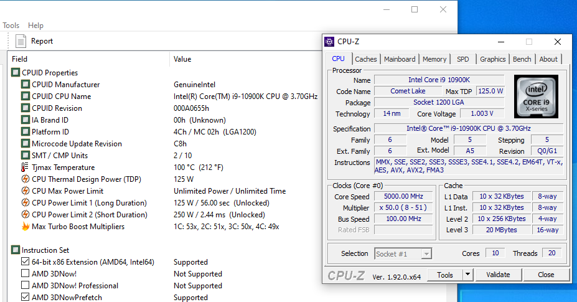The image size is (577, 302).
Task: Click the CPUID Properties chip icon
Action: click(x=16, y=73)
